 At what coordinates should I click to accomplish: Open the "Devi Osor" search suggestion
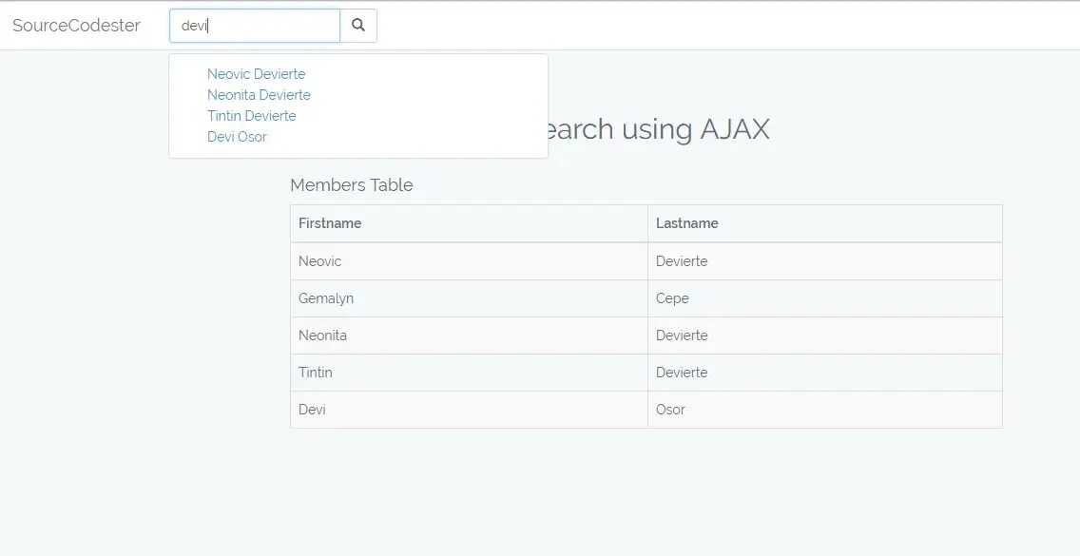click(x=237, y=137)
